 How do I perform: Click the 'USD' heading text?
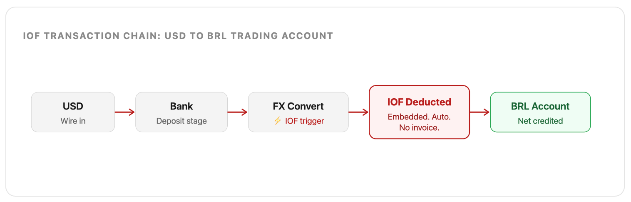coord(73,106)
